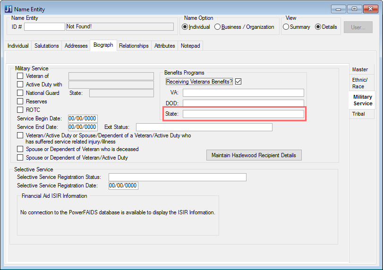Switch to the Addresses tab
Image resolution: width=383 pixels, height=270 pixels.
point(76,46)
